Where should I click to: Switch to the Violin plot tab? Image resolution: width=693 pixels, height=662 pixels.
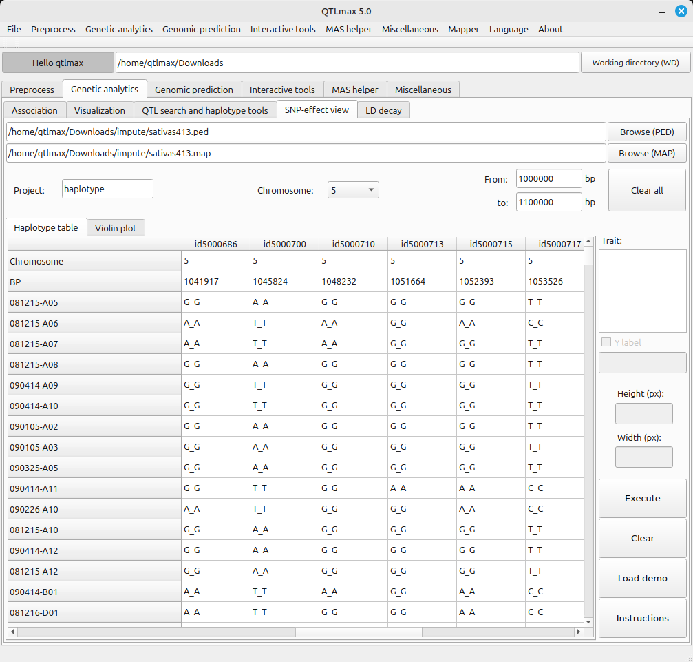click(116, 228)
